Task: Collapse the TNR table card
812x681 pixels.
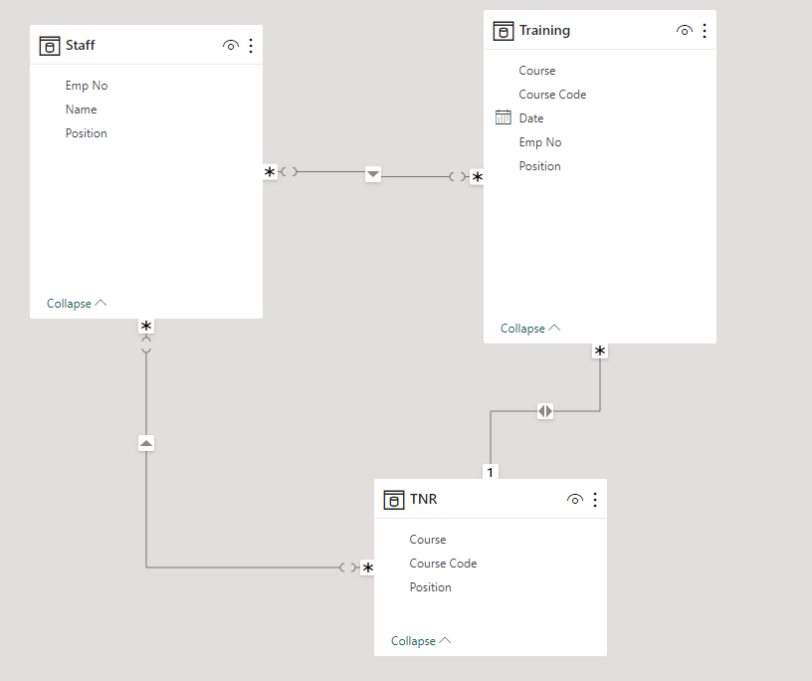Action: [421, 641]
